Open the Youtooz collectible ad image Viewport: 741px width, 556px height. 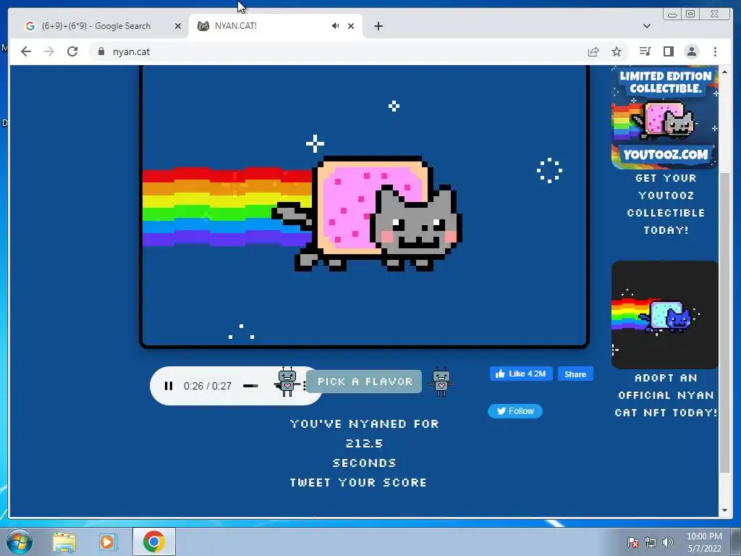664,117
